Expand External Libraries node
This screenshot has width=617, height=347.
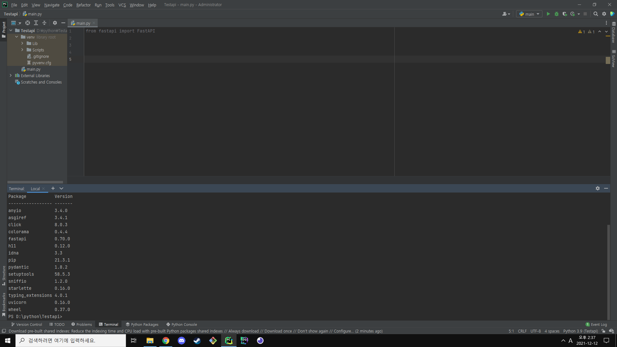(11, 76)
